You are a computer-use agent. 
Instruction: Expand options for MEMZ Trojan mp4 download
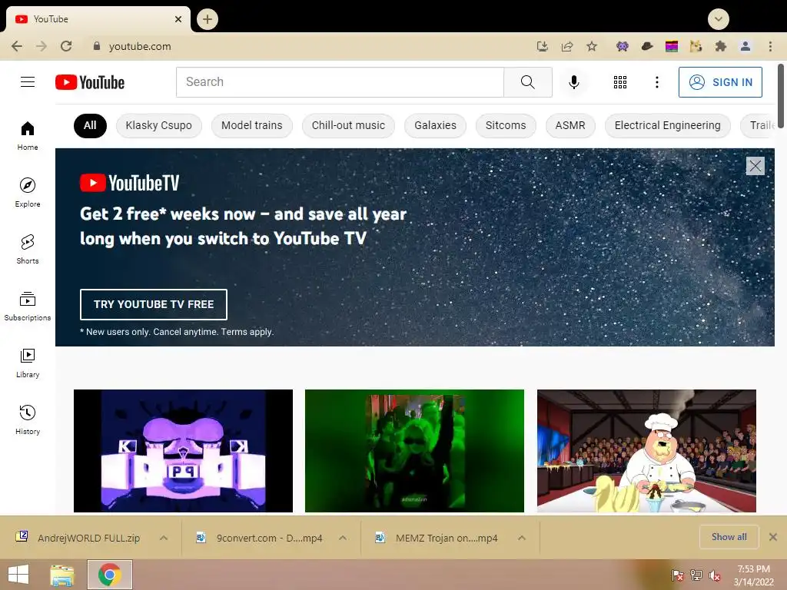click(522, 538)
